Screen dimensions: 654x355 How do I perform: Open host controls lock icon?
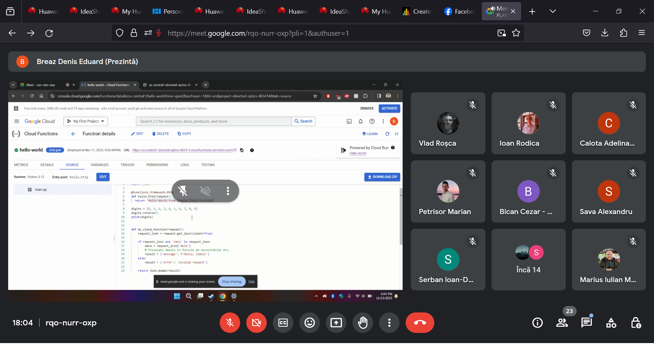tap(636, 323)
